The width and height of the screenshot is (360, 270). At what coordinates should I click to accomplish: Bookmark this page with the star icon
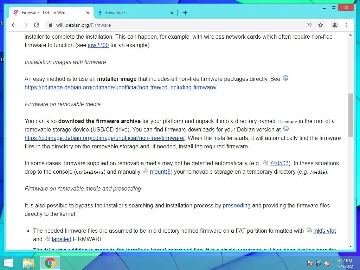(321, 25)
